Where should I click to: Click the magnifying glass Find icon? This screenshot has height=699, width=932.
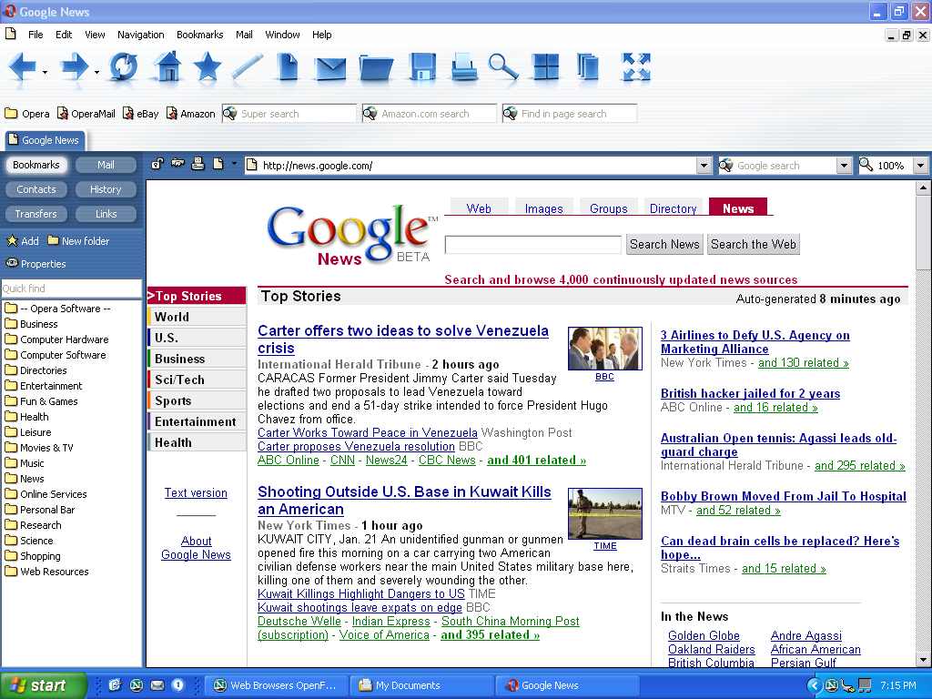coord(502,67)
